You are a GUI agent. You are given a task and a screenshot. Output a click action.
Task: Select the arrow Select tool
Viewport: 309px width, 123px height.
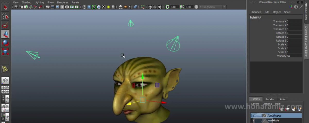tap(5, 7)
